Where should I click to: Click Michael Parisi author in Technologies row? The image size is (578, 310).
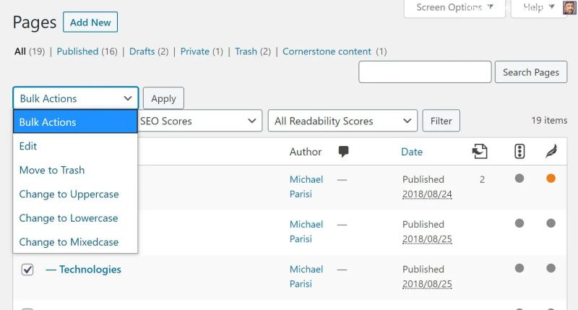[x=306, y=277]
